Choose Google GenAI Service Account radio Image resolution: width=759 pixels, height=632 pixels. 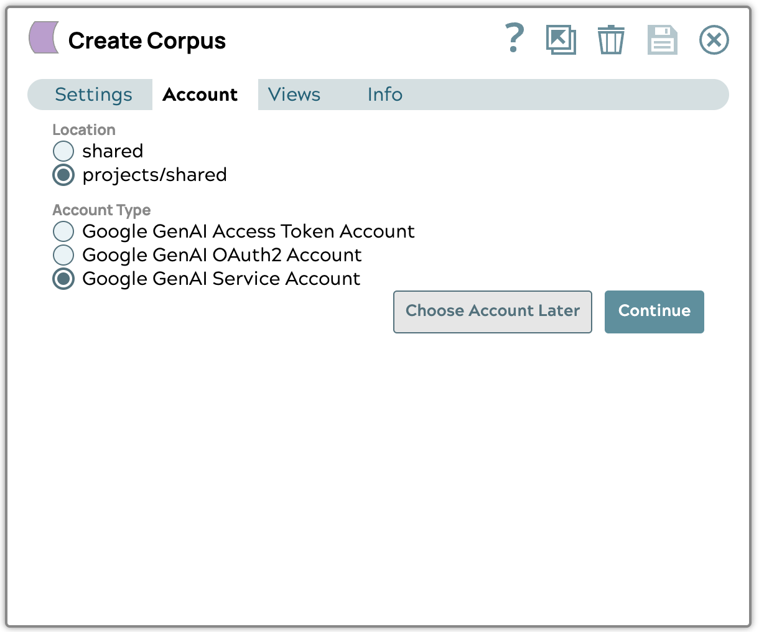[x=63, y=279]
